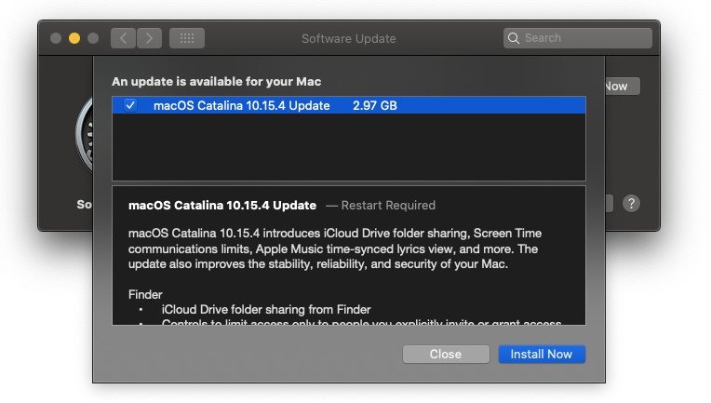Minimize window with the yellow button
711x403 pixels.
(74, 38)
